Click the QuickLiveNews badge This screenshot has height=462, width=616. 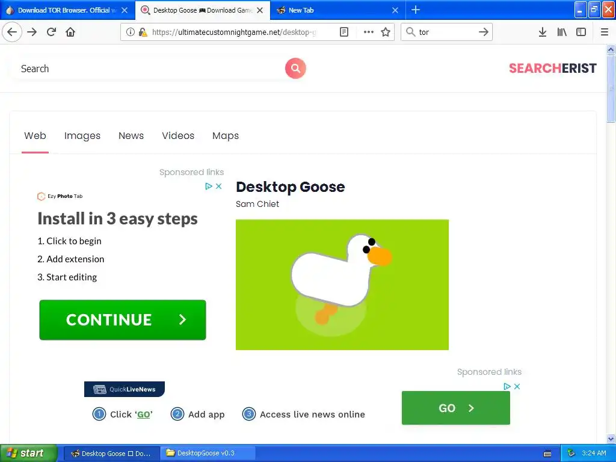pos(124,389)
